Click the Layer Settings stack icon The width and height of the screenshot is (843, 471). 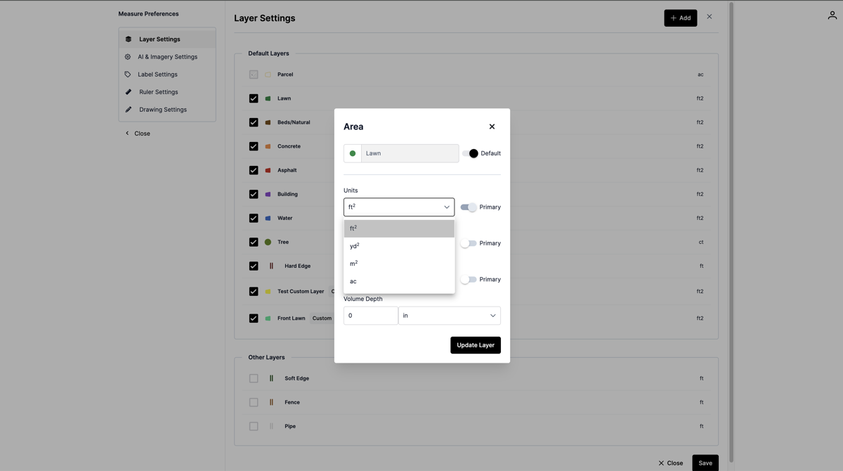pyautogui.click(x=129, y=39)
